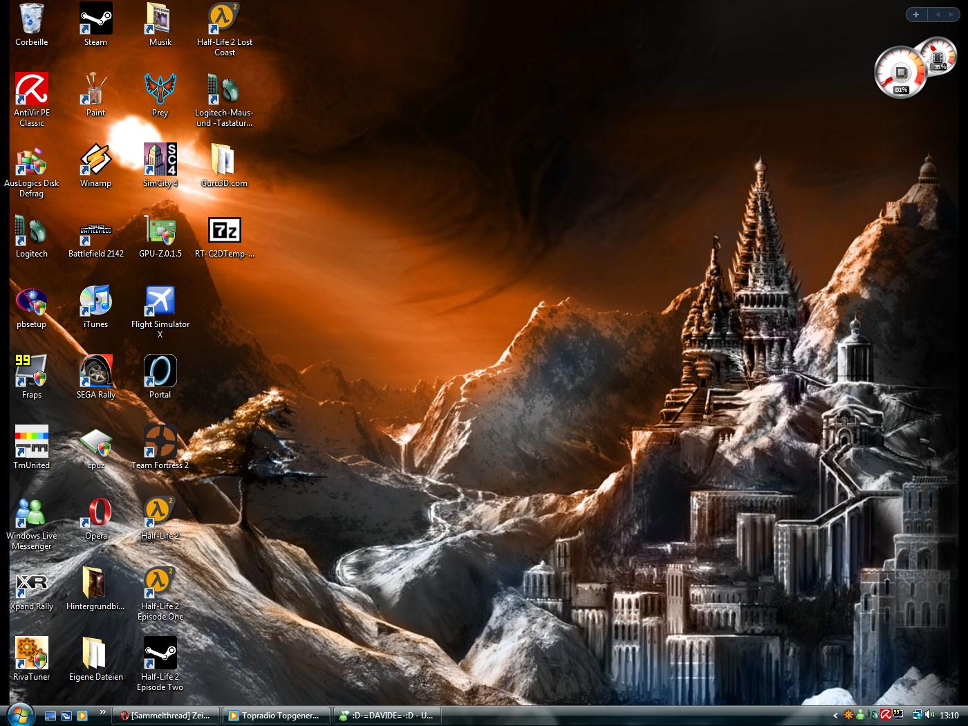This screenshot has width=968, height=726.
Task: Switch to the DAVIDE Messenger taskbar button
Action: click(387, 716)
